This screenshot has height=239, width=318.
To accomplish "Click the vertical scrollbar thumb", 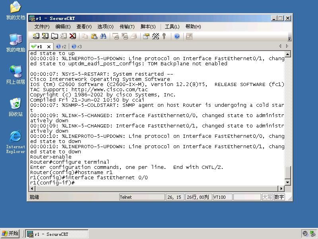I will [x=287, y=172].
